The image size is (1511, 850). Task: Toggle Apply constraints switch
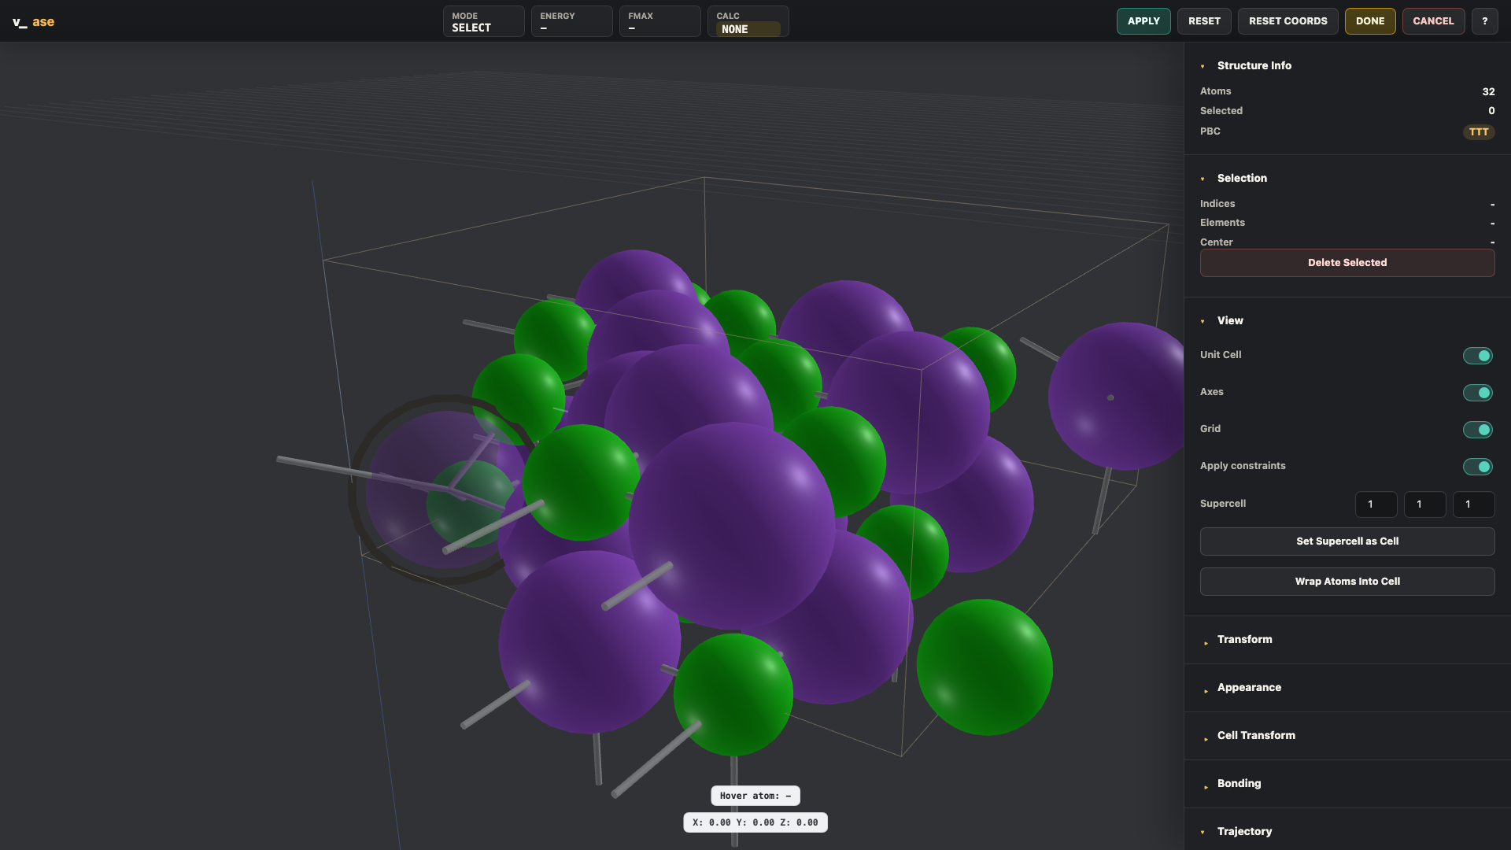tap(1478, 467)
